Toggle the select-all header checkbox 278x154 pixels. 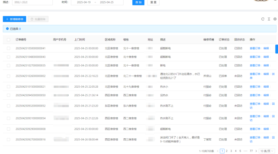(x=8, y=39)
